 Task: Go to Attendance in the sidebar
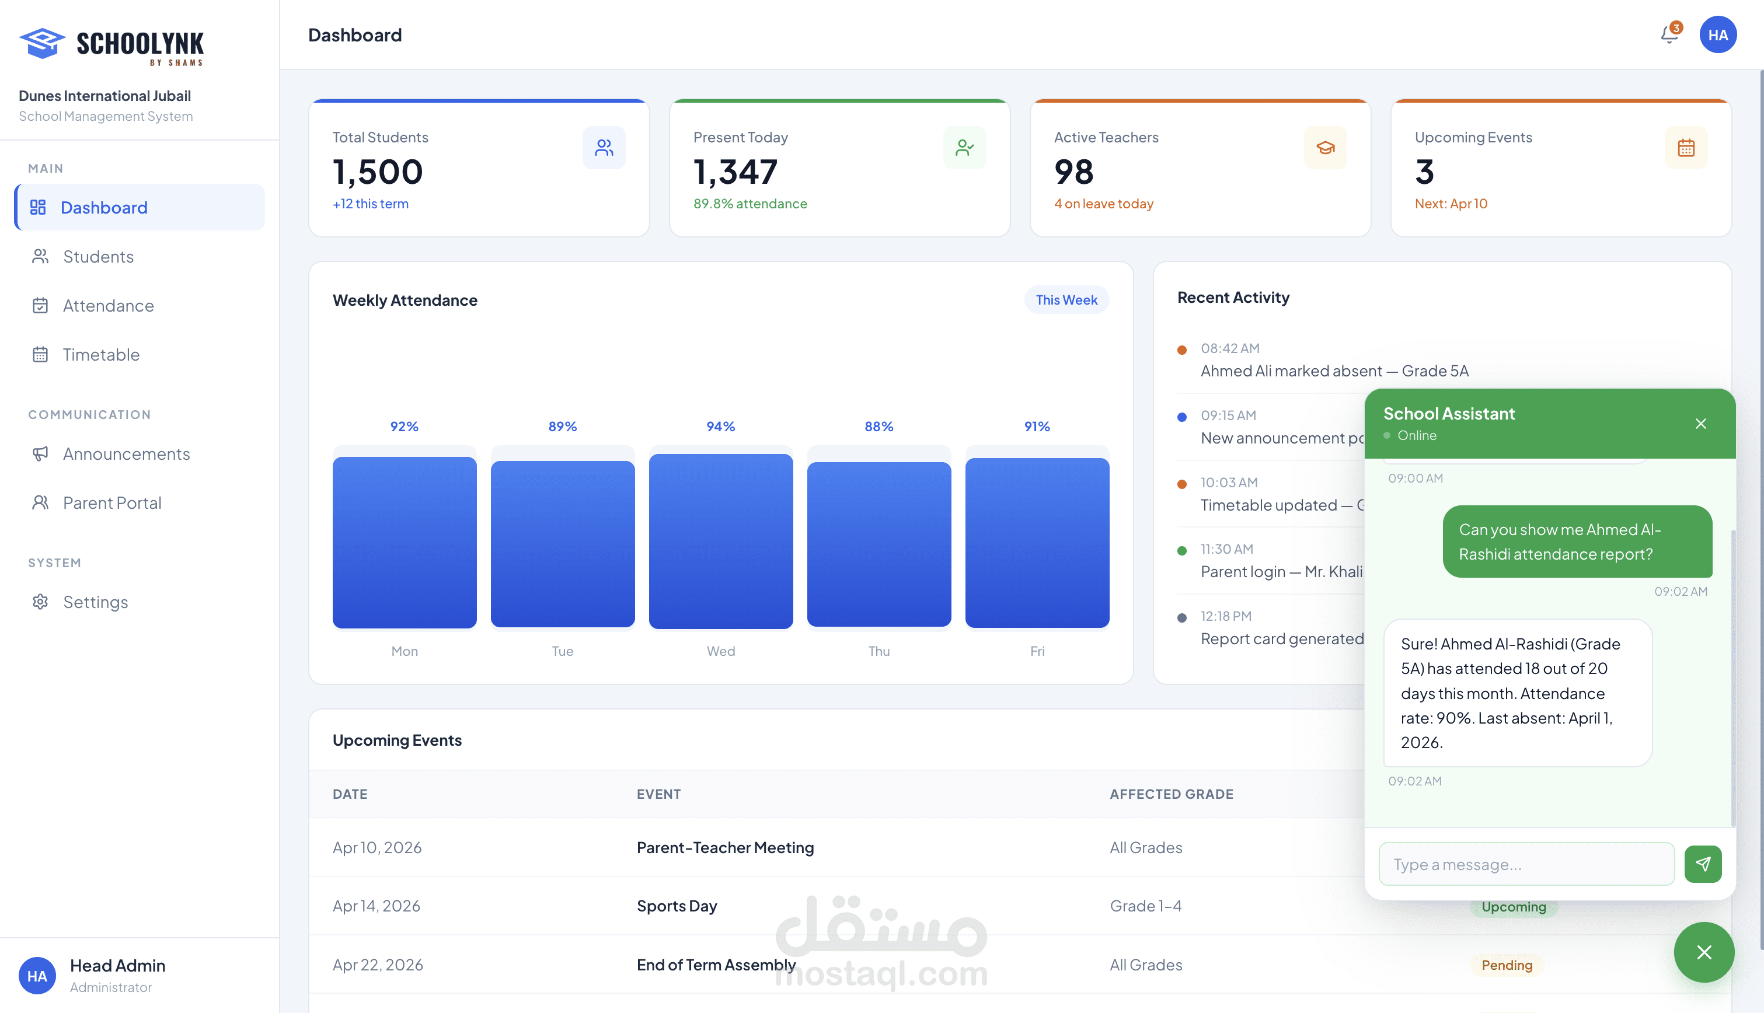[108, 305]
